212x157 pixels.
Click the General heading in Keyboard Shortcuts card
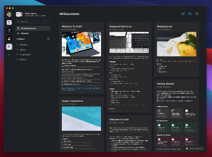112,62
